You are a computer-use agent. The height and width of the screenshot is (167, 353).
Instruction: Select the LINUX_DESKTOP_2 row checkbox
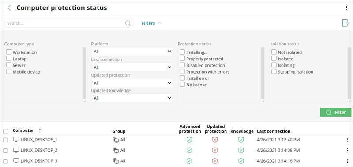coord(5,151)
